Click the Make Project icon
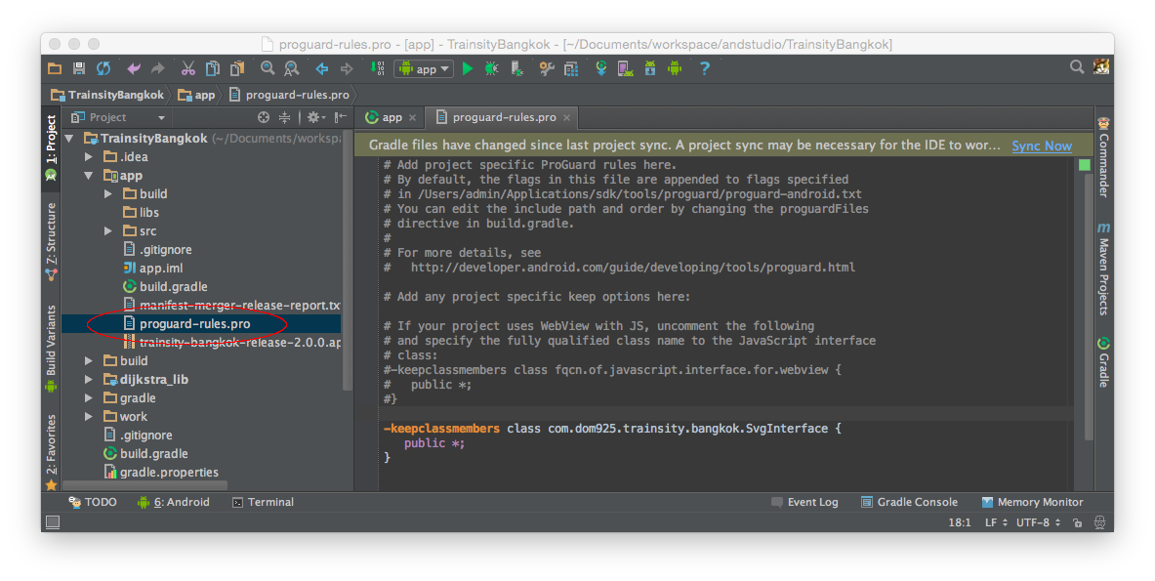The width and height of the screenshot is (1155, 581). pyautogui.click(x=377, y=68)
